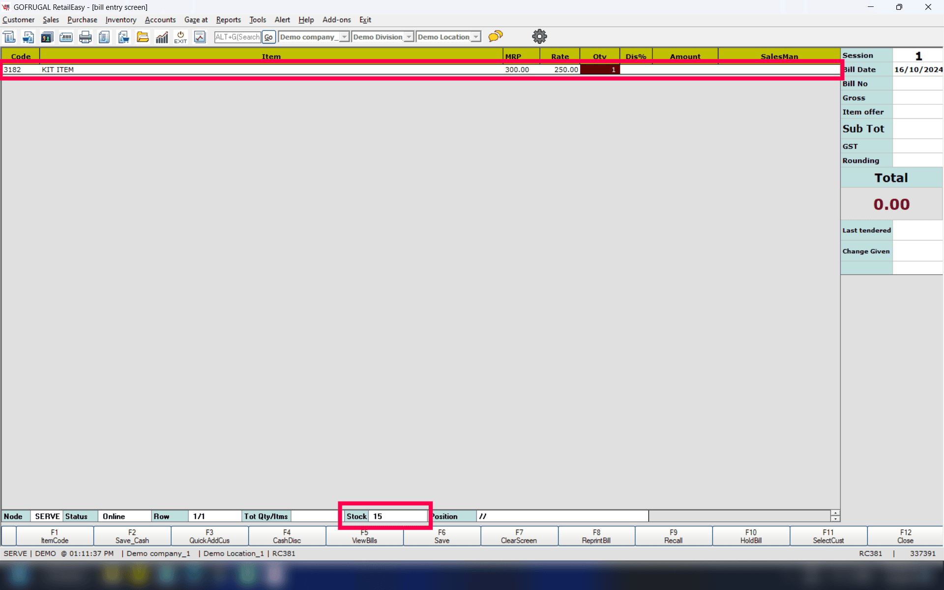Expand the Demo company dropdown
Image resolution: width=944 pixels, height=590 pixels.
(x=344, y=37)
